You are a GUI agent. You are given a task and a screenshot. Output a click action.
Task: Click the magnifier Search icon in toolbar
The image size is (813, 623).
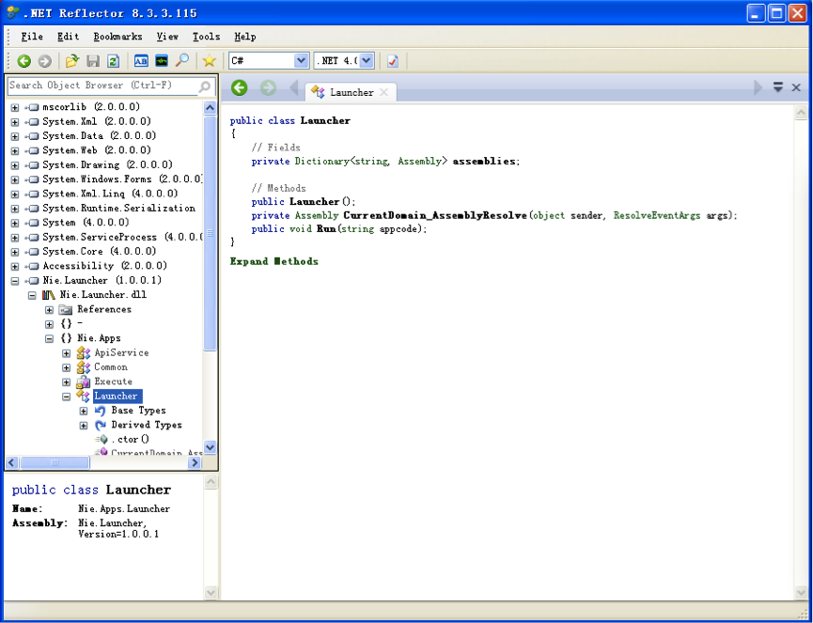182,61
